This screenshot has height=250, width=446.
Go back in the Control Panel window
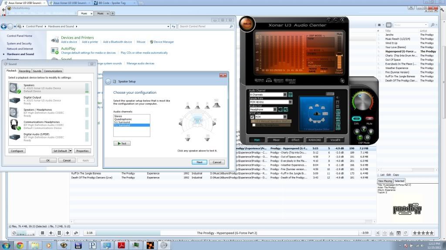pyautogui.click(x=3, y=26)
